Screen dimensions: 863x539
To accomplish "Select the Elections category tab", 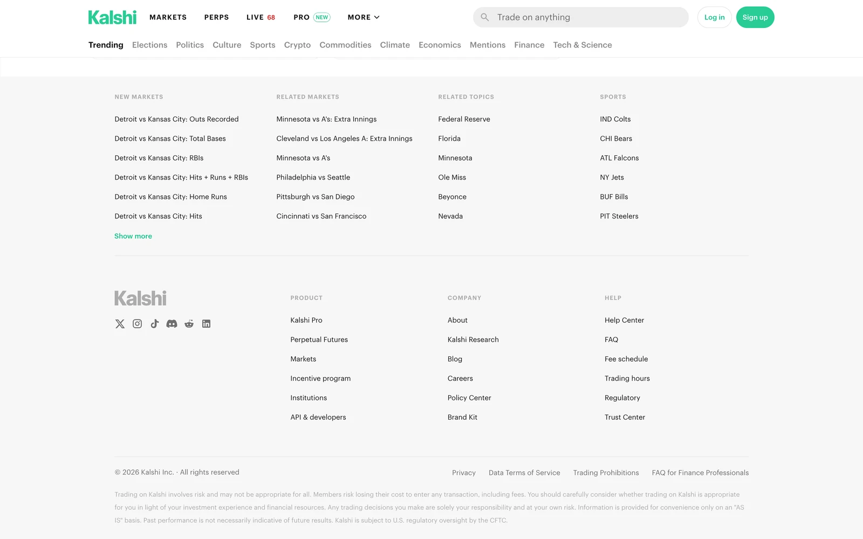I will (x=149, y=45).
